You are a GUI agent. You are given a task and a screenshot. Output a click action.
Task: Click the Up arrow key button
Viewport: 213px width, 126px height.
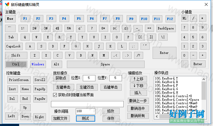[x=25, y=108]
